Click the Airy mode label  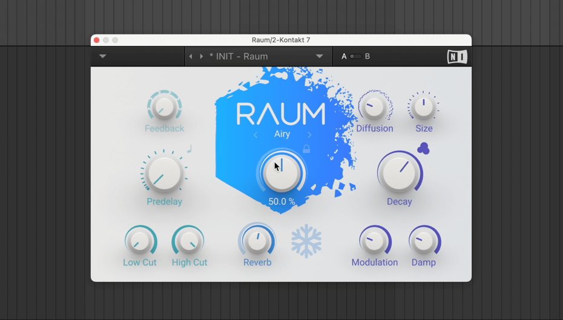pyautogui.click(x=282, y=135)
